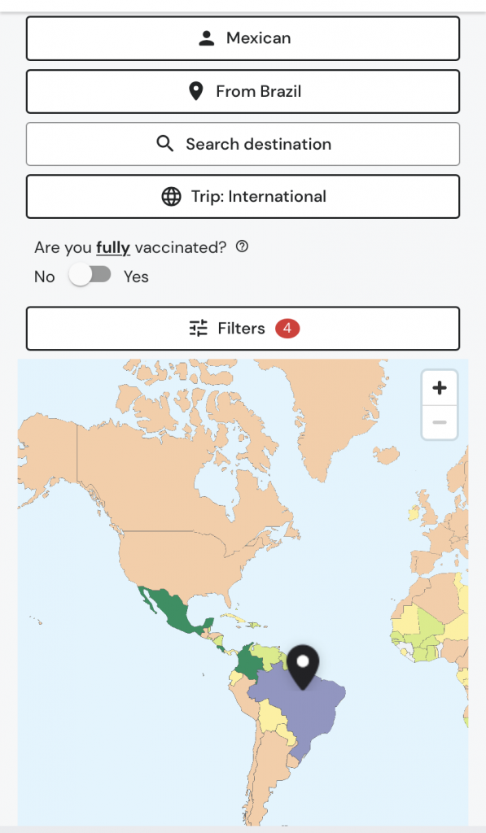Click the red 4 filters badge
This screenshot has height=833, width=486.
coord(287,329)
